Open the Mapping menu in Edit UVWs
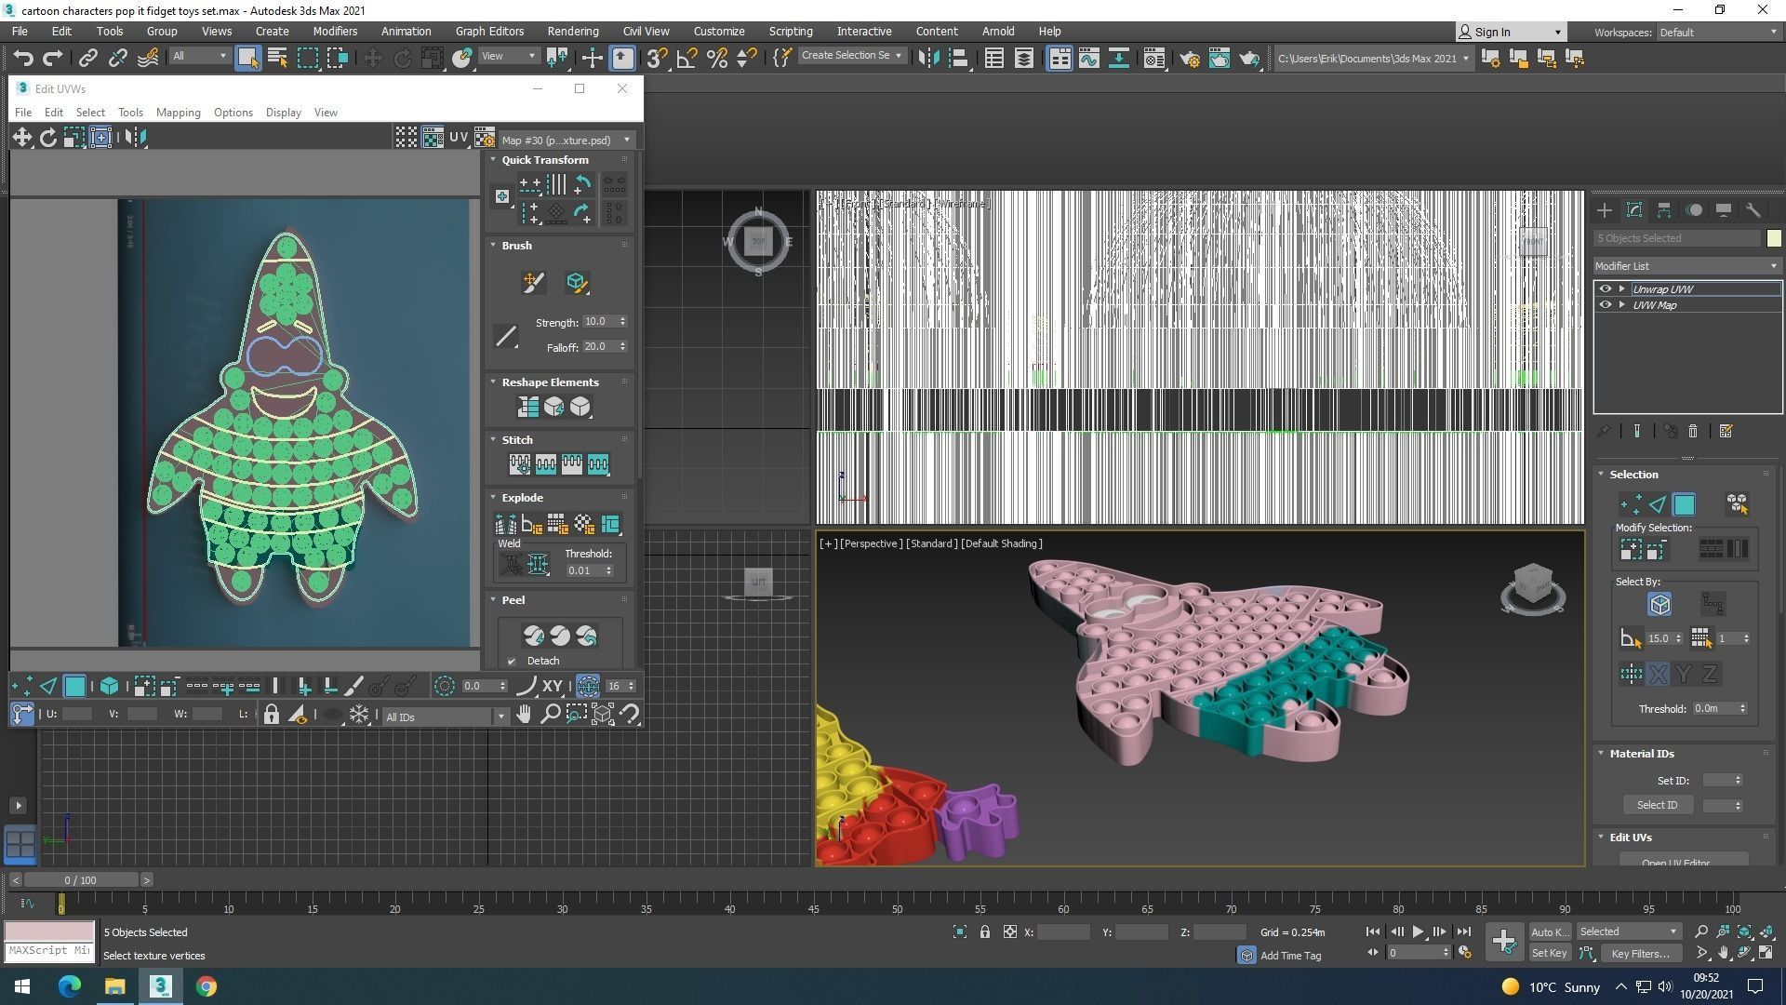1786x1005 pixels. pyautogui.click(x=178, y=113)
